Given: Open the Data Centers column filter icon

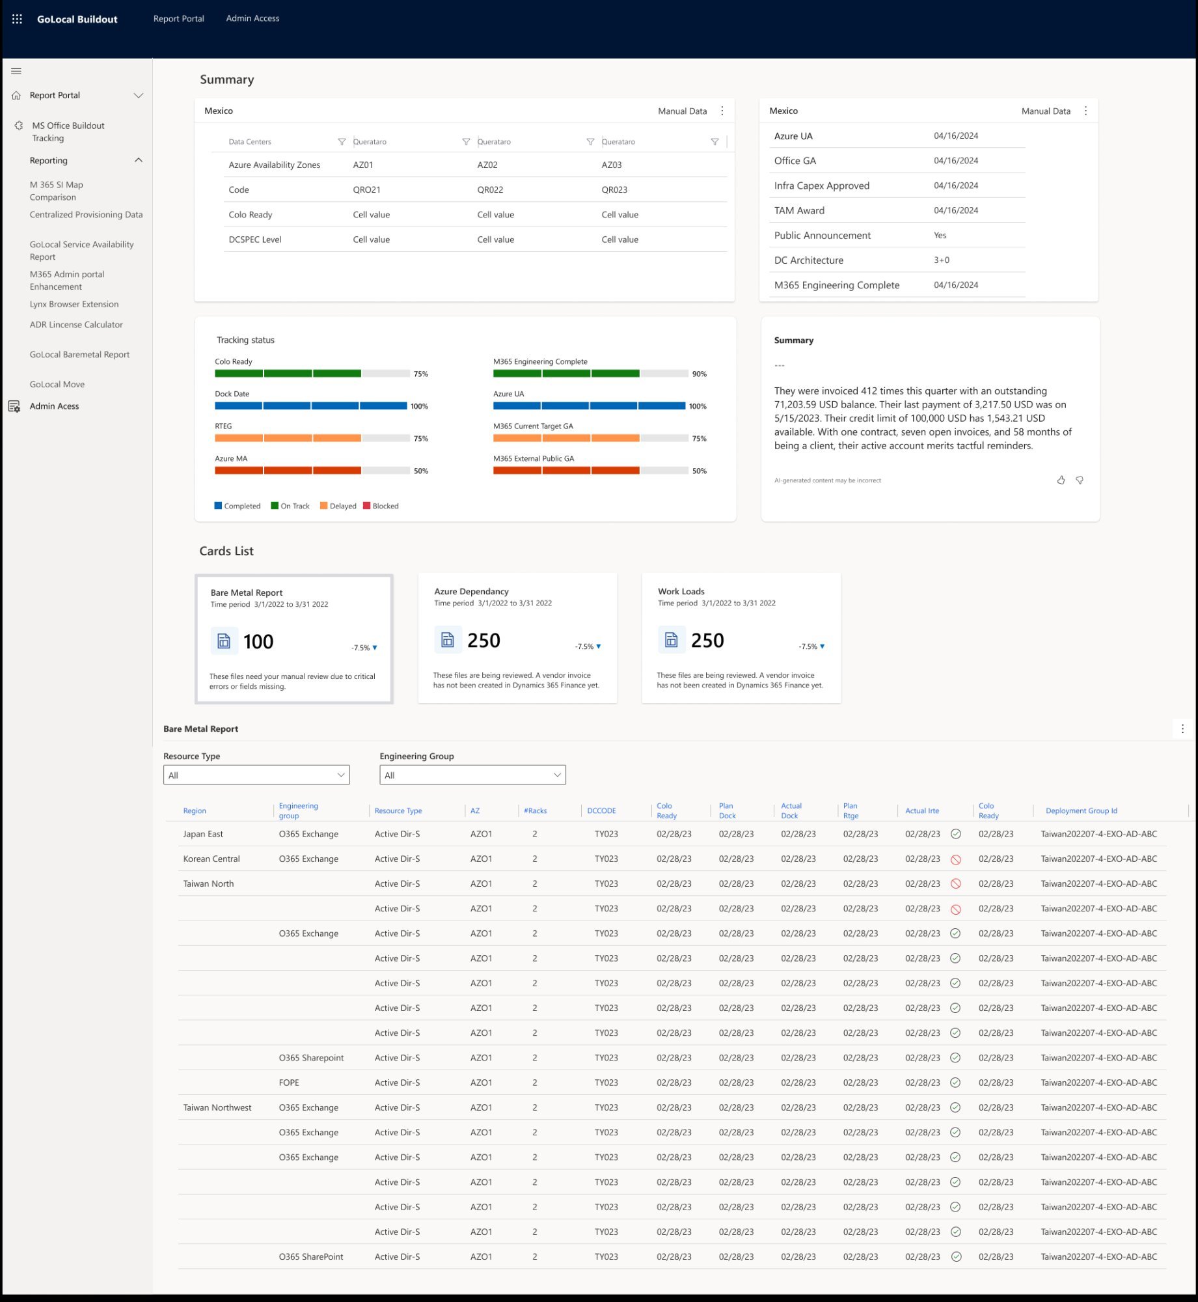Looking at the screenshot, I should click(x=342, y=142).
